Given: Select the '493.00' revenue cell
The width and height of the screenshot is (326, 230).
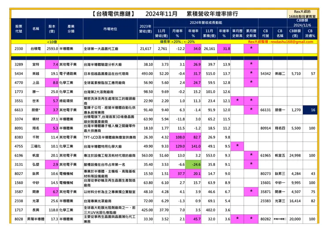Looking at the screenshot, I should 145,73.
